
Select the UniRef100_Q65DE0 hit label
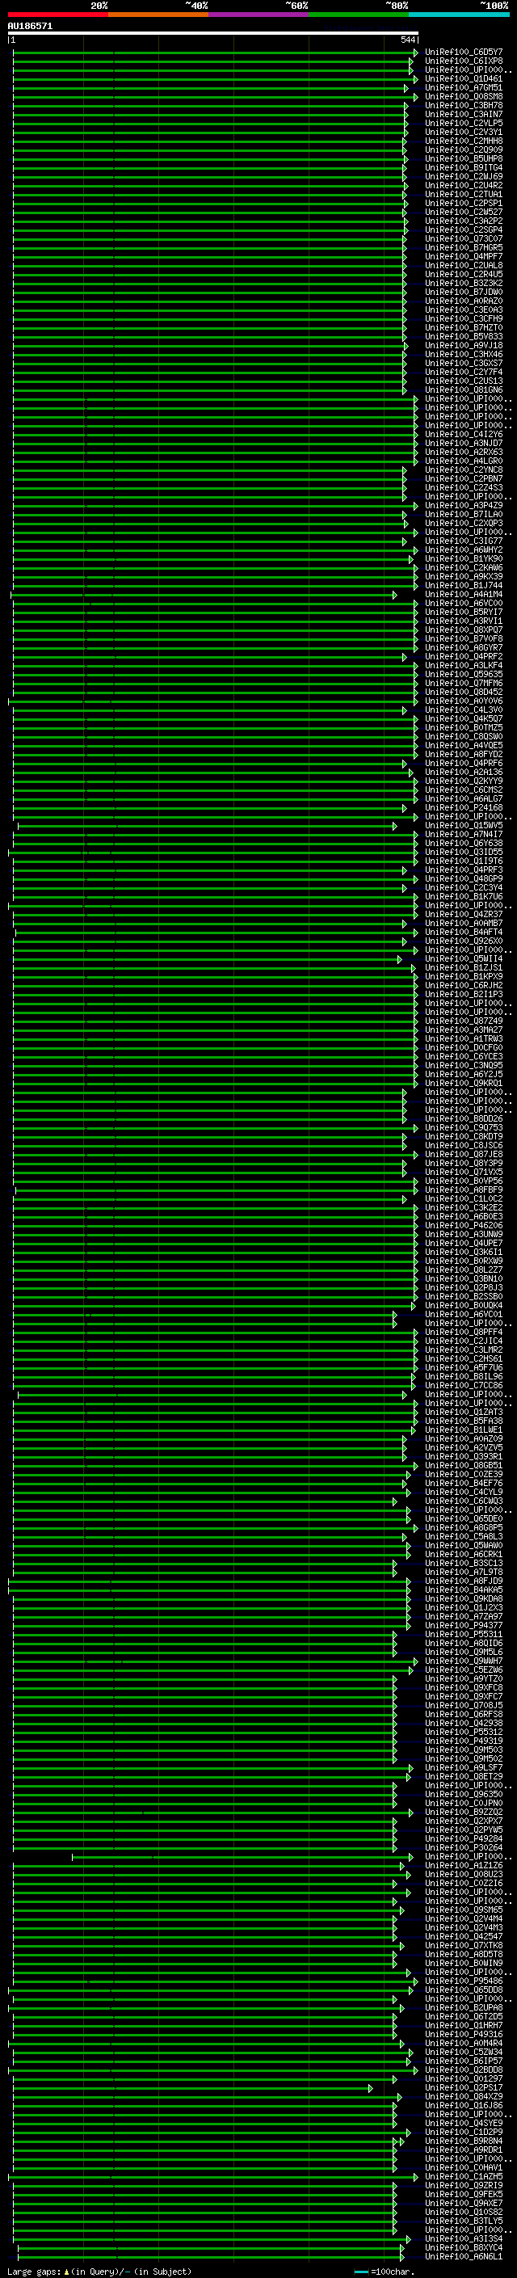463,1519
